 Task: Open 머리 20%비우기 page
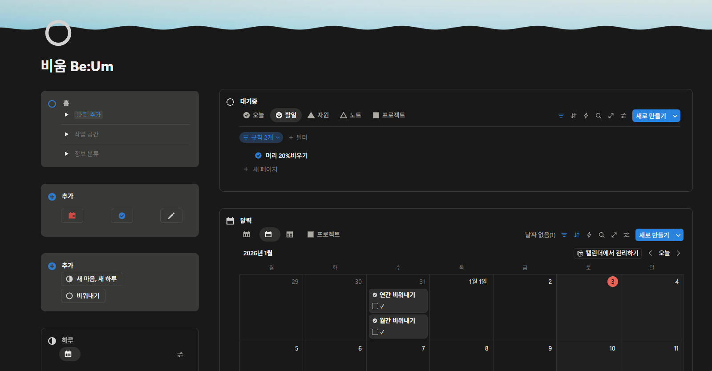click(x=287, y=156)
